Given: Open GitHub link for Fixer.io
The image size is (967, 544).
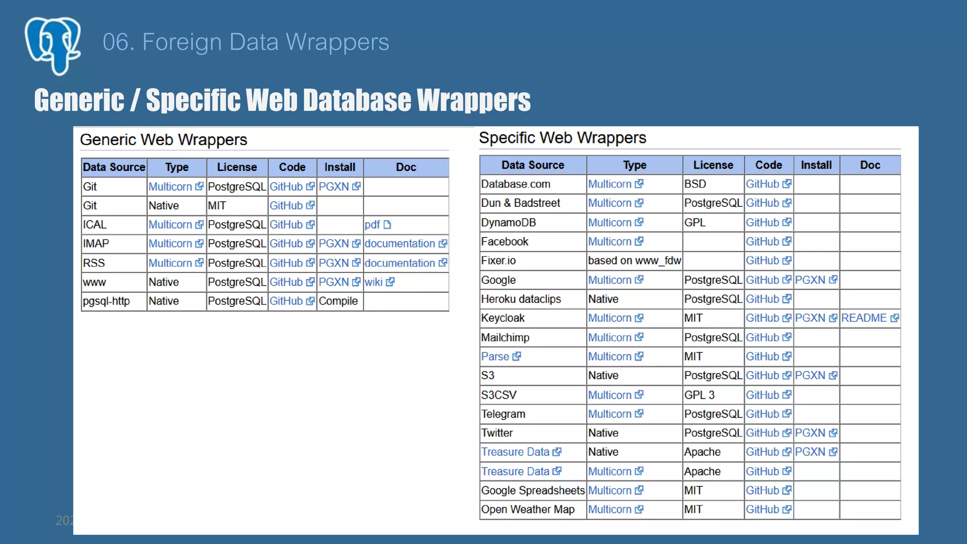Looking at the screenshot, I should (768, 261).
